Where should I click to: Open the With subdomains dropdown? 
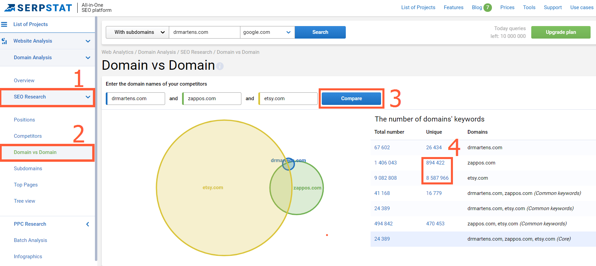pos(137,32)
